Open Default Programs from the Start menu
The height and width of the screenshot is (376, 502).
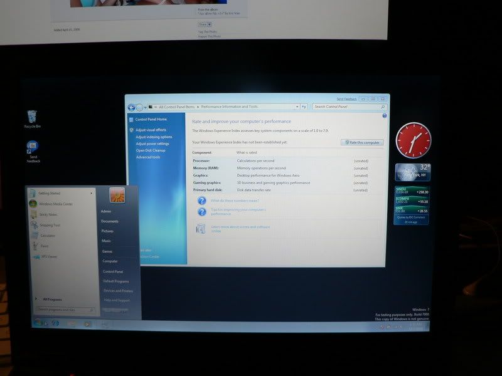(x=116, y=281)
